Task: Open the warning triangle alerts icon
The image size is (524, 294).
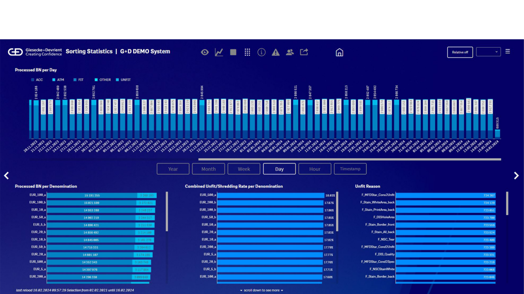Action: point(275,52)
